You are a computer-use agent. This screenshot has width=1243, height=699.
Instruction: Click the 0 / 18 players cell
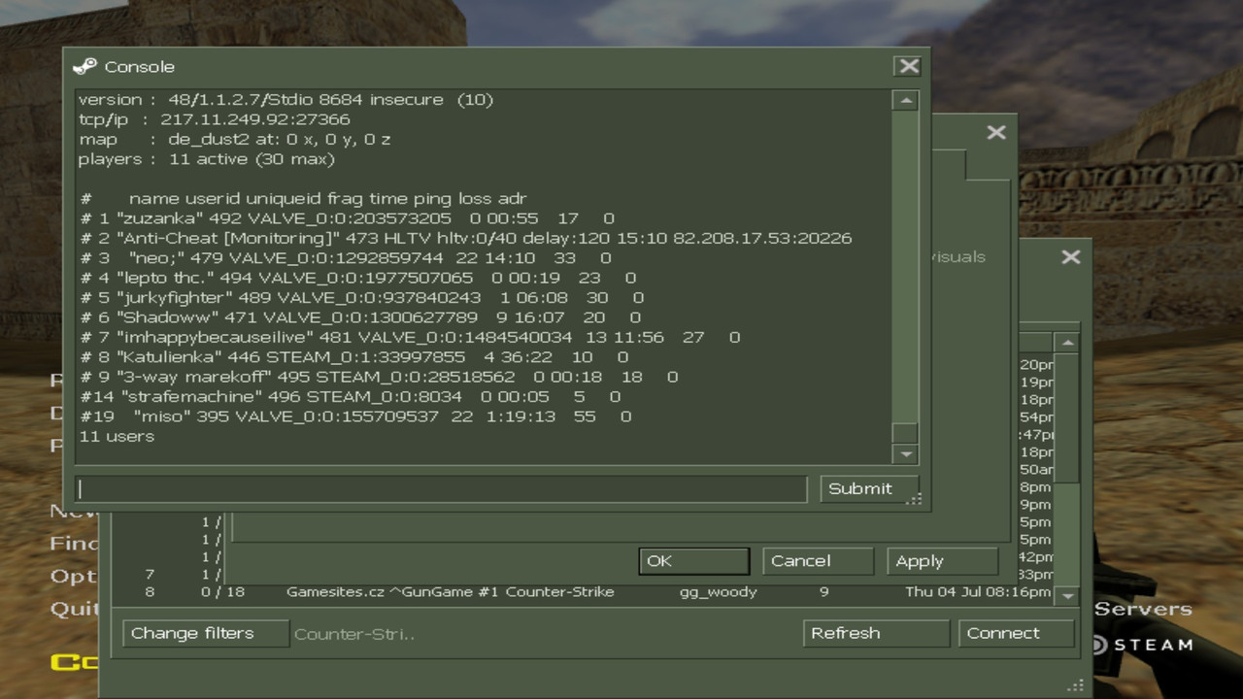pyautogui.click(x=222, y=591)
